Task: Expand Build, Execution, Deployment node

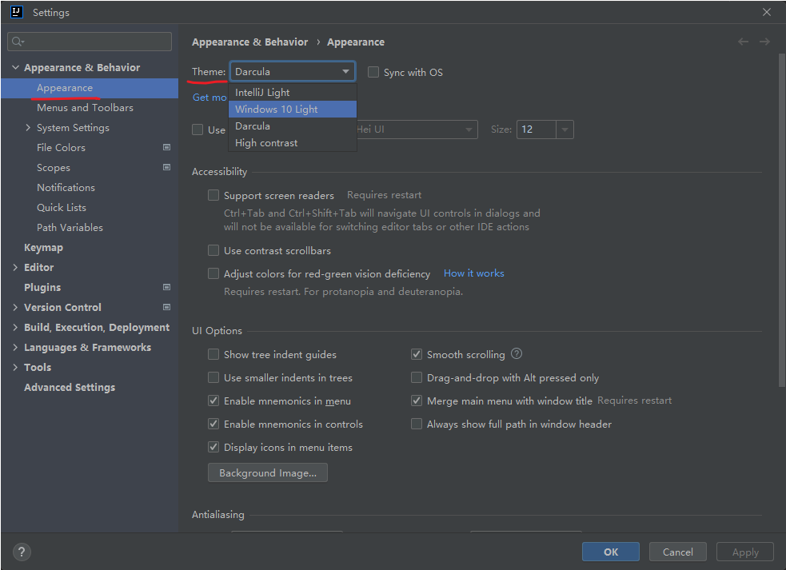Action: [15, 327]
